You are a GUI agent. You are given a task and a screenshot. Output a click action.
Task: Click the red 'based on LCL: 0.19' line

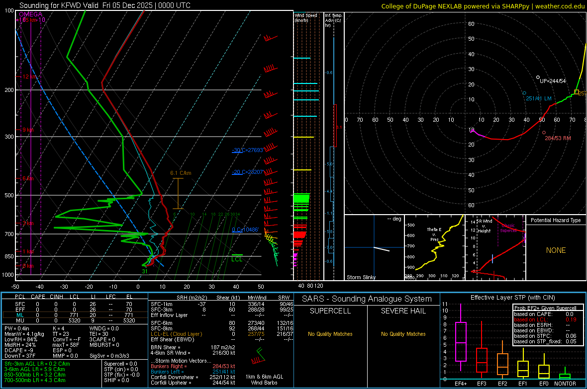click(x=545, y=319)
